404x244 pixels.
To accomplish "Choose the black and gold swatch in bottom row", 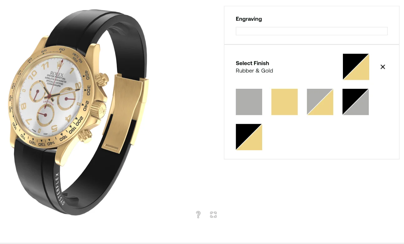I will pos(249,137).
